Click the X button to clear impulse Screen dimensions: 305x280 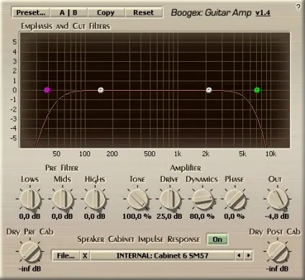pyautogui.click(x=85, y=256)
